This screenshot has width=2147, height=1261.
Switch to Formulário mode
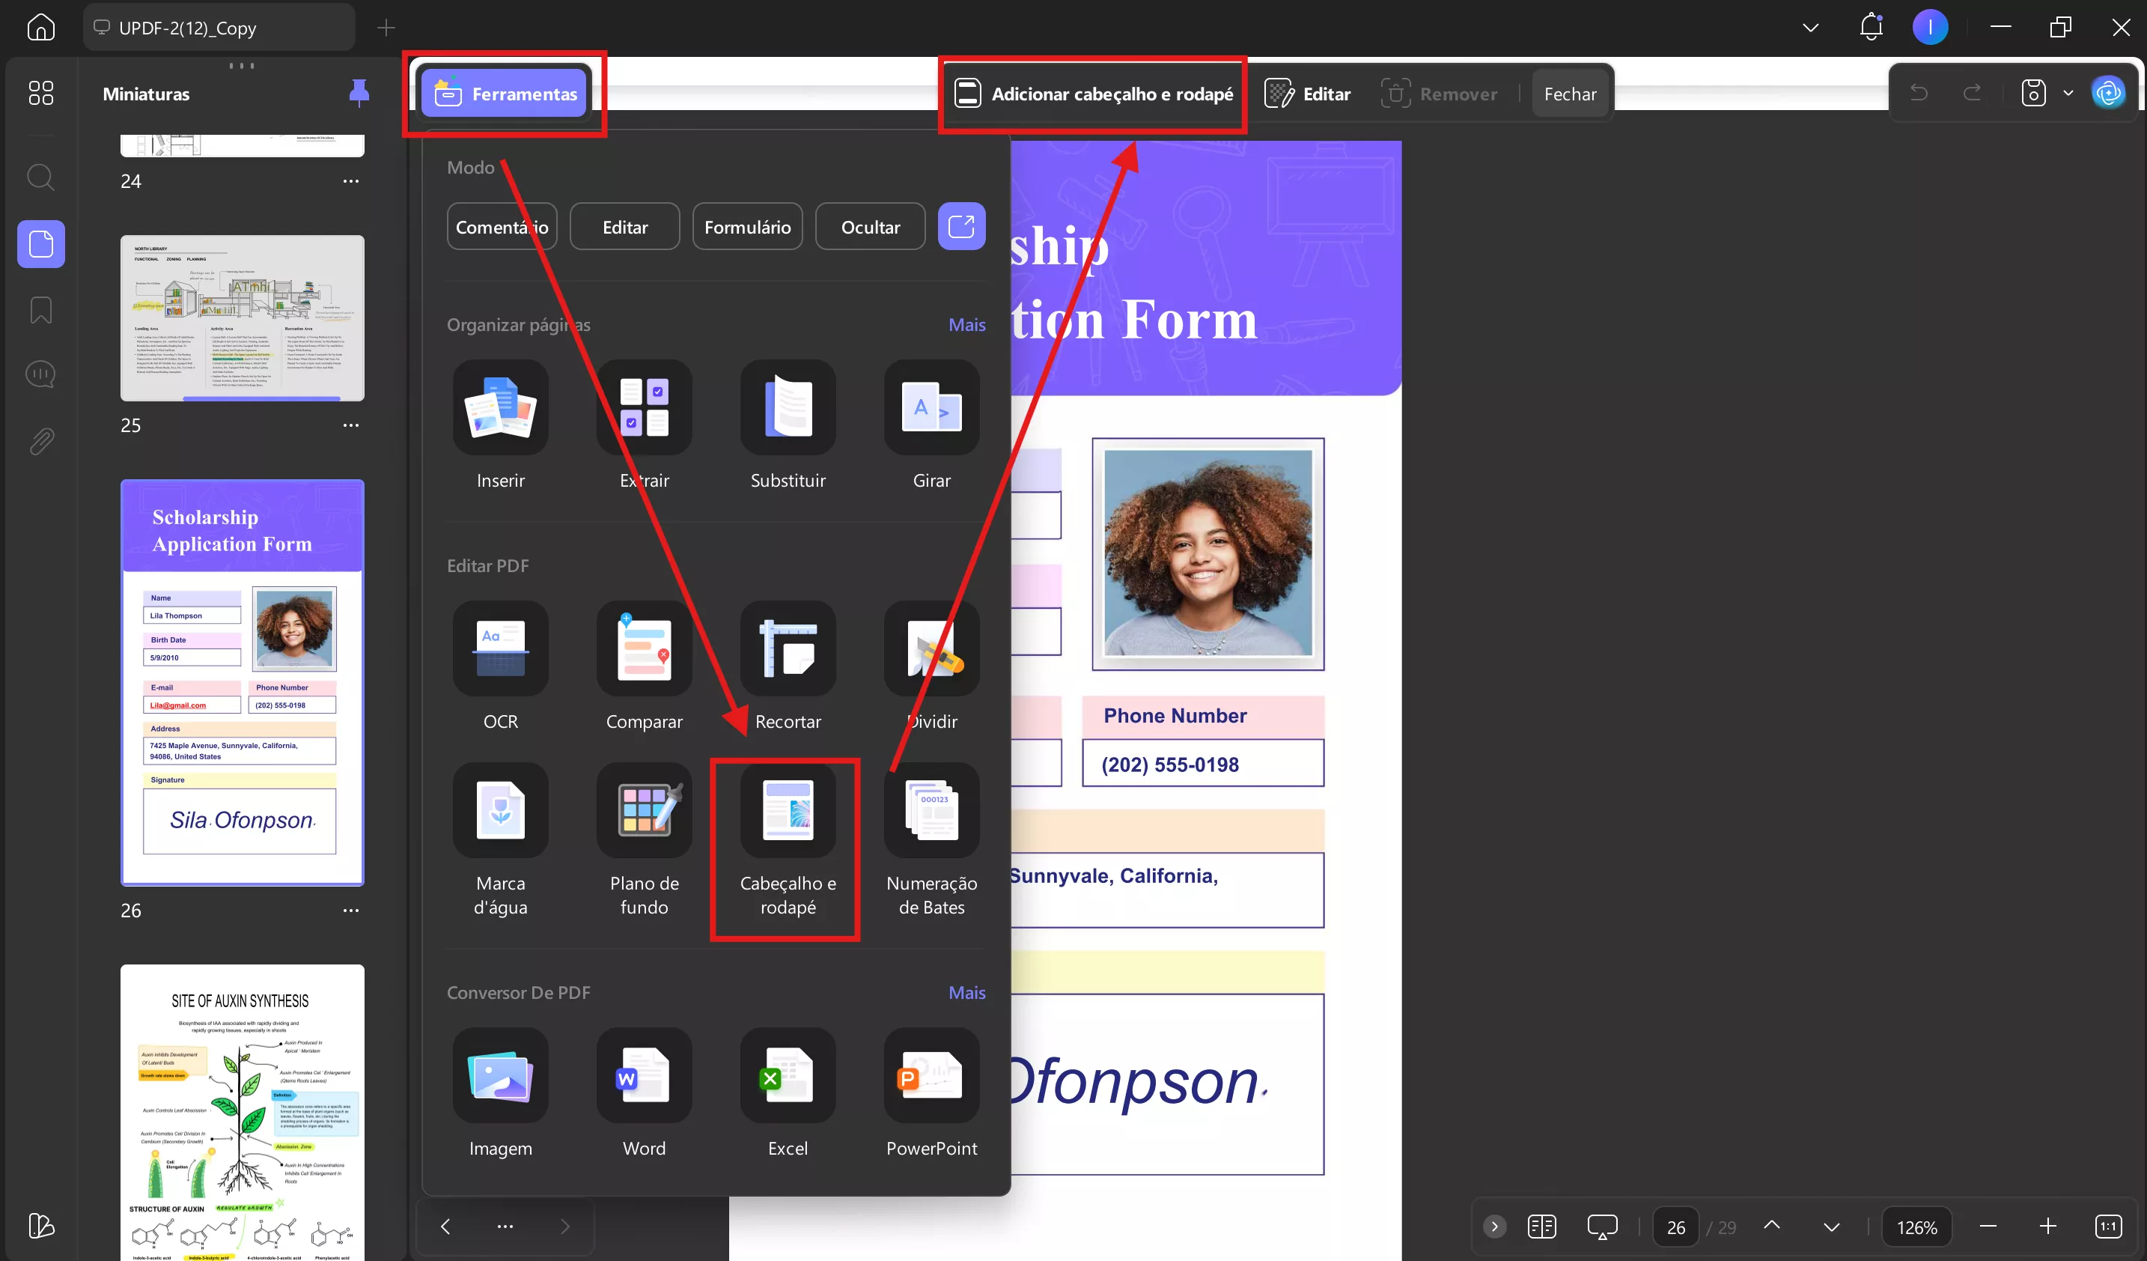[747, 227]
